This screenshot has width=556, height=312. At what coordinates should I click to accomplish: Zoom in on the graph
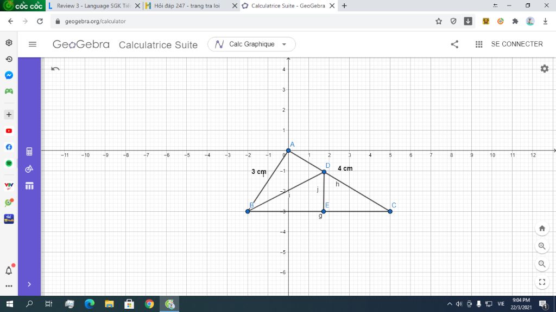coord(542,246)
